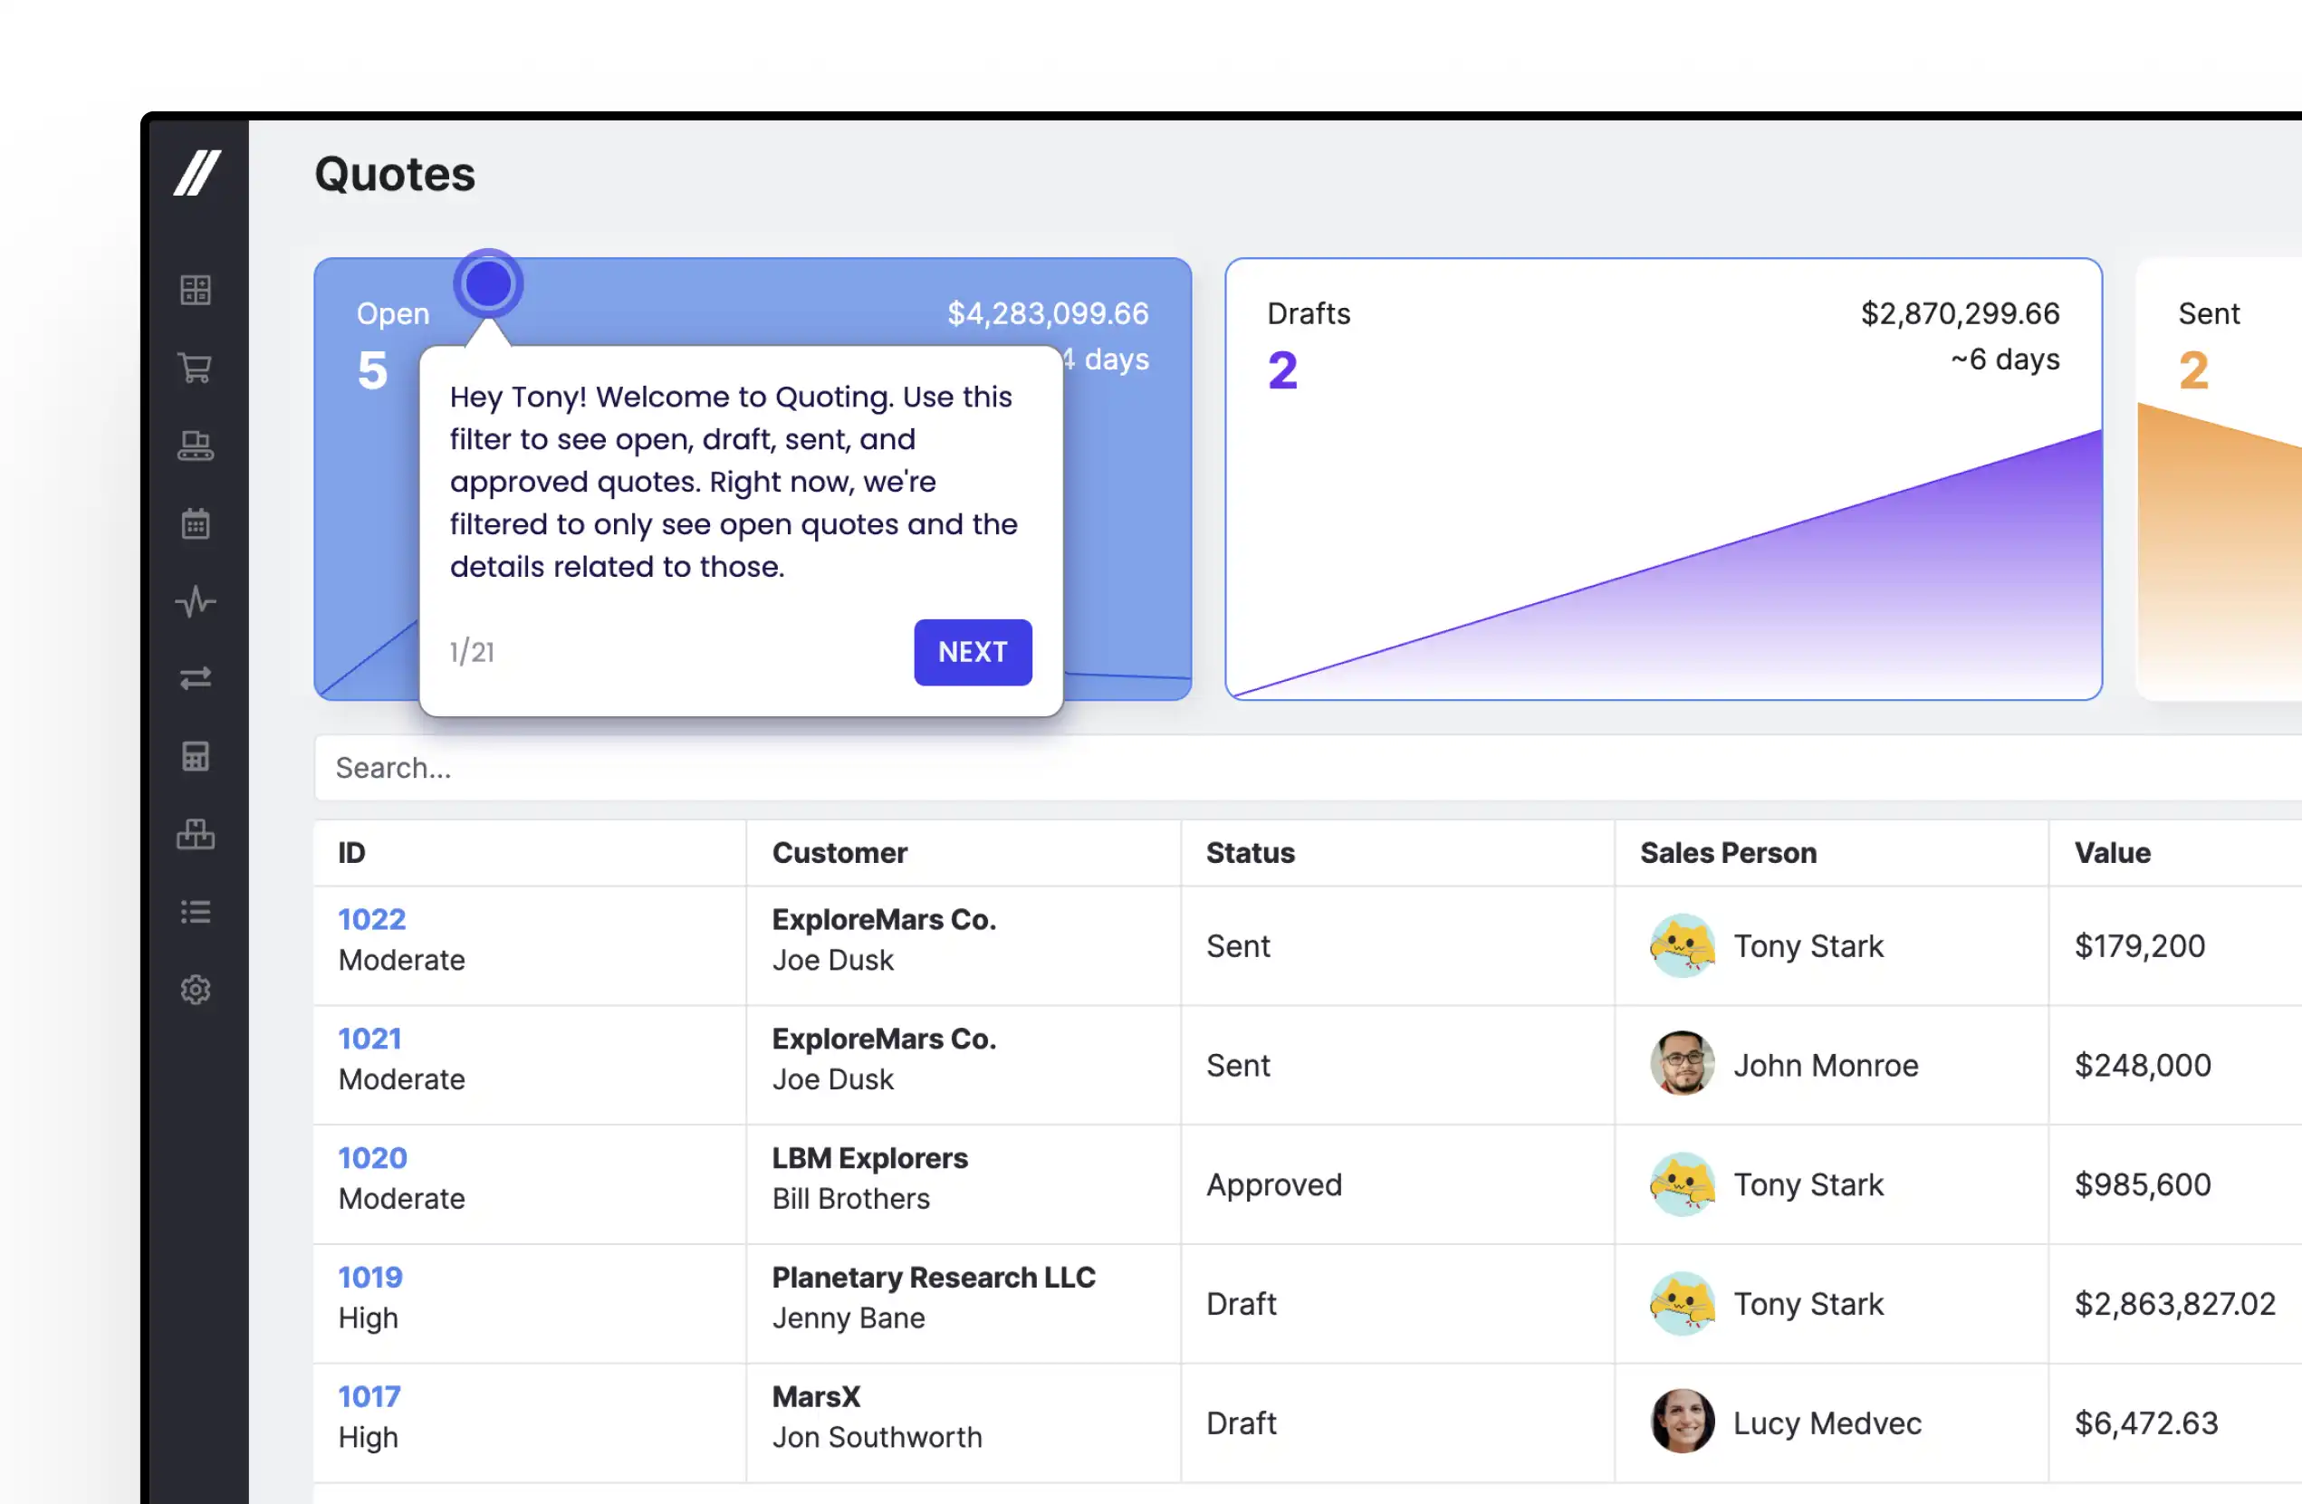Select the inventory packages icon
Screen dimensions: 2302x1504
point(197,835)
